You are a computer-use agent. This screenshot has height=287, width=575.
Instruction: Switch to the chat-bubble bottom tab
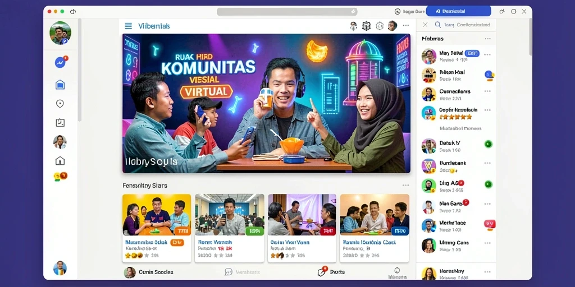(x=243, y=272)
